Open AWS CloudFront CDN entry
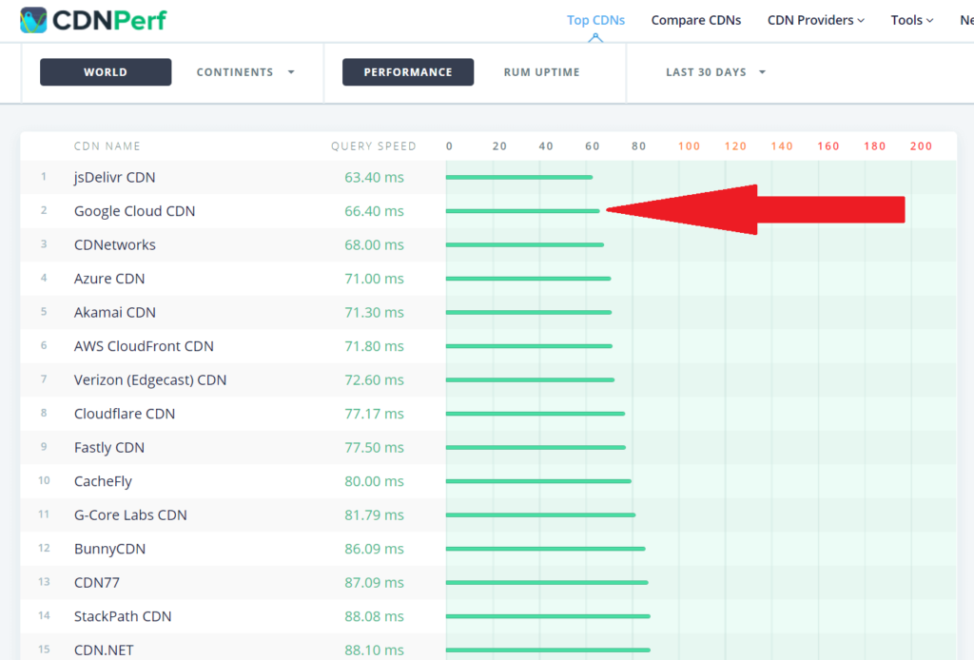The image size is (974, 660). pyautogui.click(x=144, y=346)
